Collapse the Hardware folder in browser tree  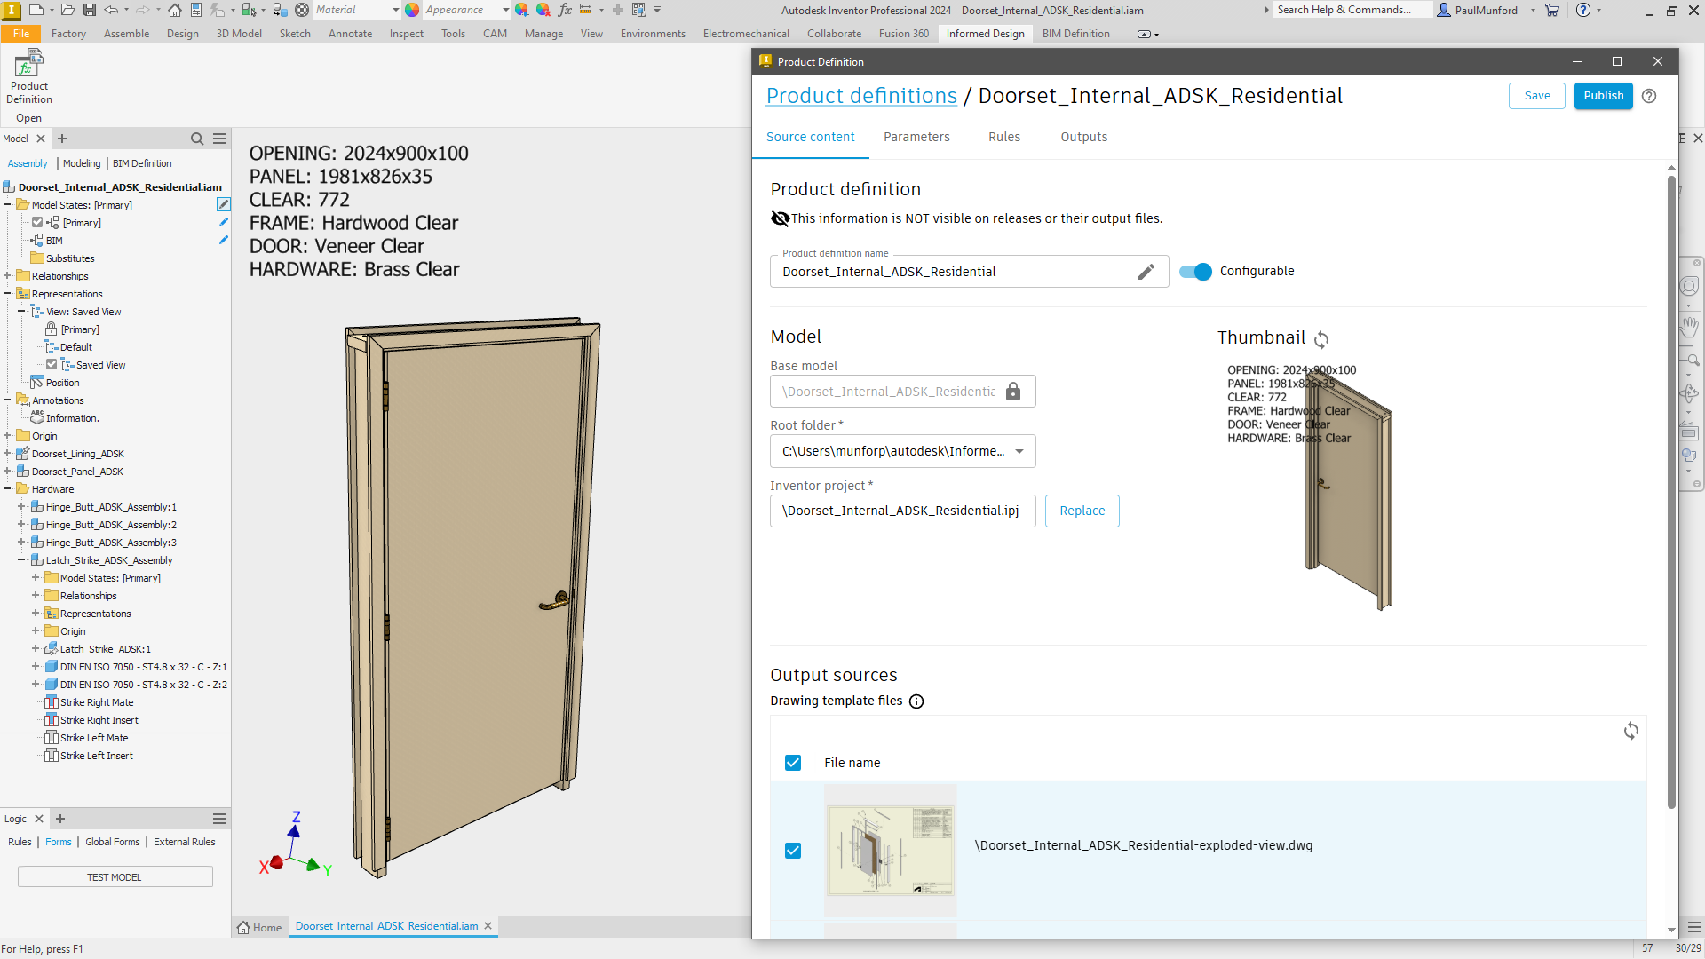(x=7, y=489)
